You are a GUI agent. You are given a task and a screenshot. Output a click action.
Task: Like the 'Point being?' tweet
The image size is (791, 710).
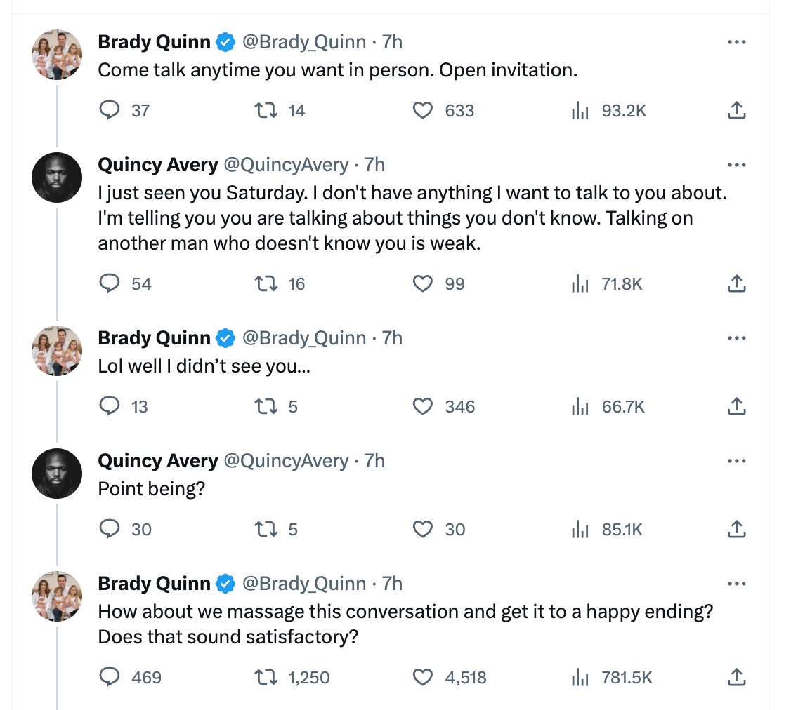[x=422, y=530]
